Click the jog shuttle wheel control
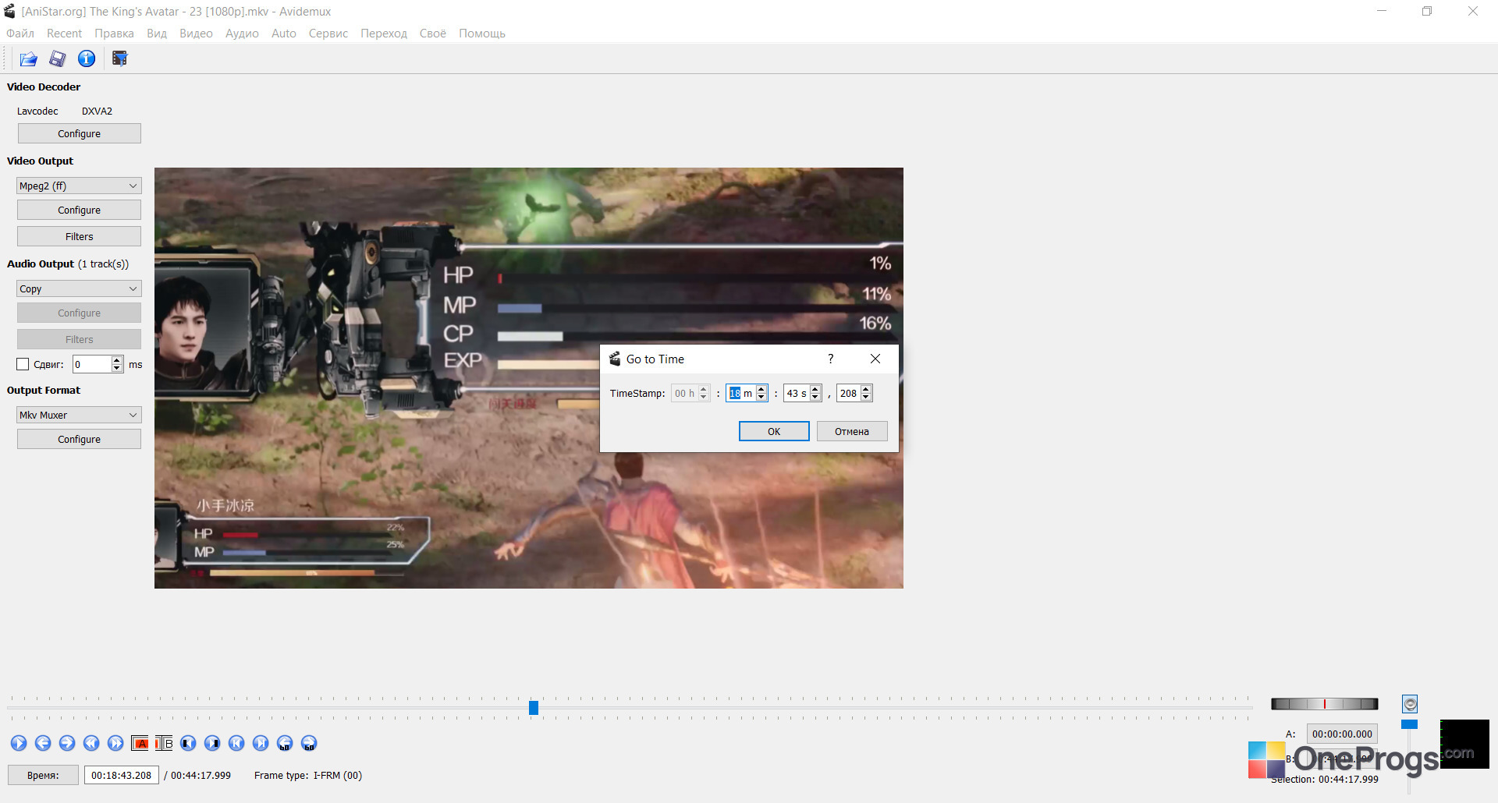 (1325, 704)
